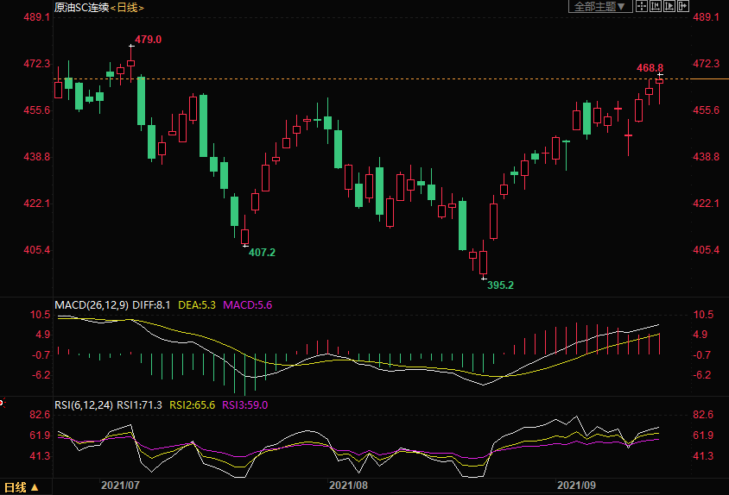Click the crosshair cursor icon in top toolbar

(x=641, y=7)
